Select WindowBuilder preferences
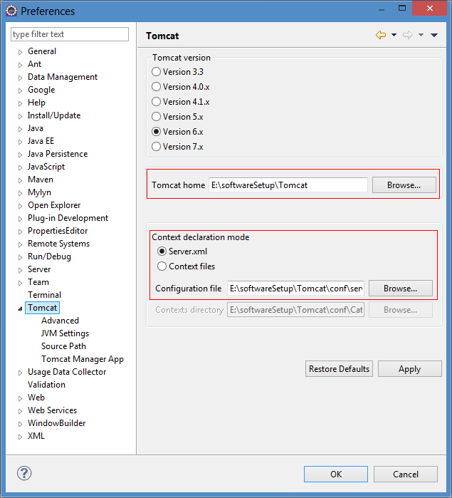452x498 pixels. click(56, 423)
